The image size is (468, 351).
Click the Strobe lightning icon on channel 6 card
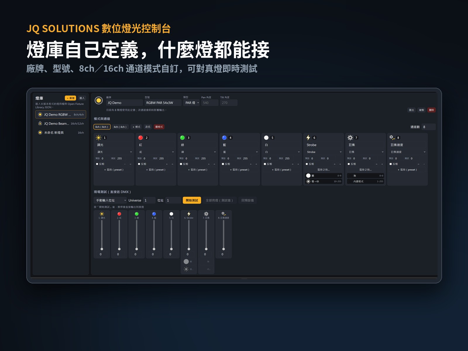(x=308, y=137)
